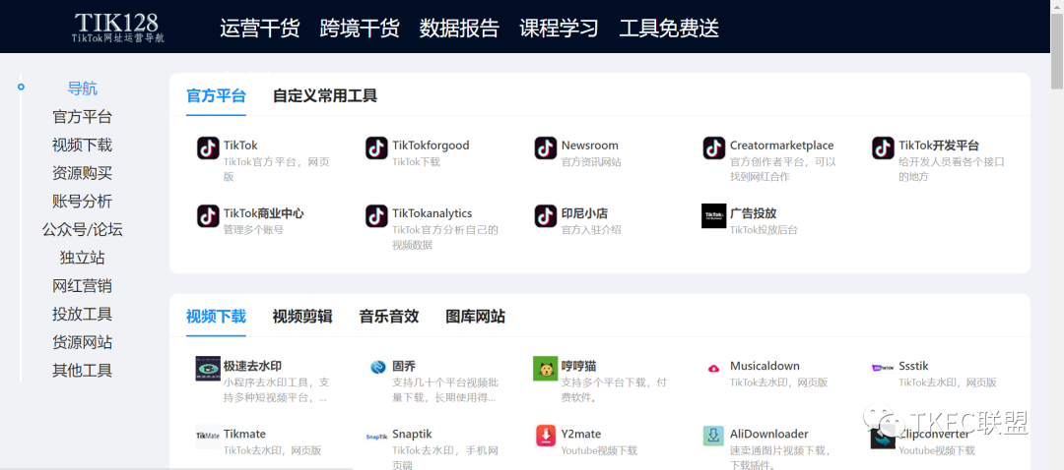Click the AliDownloader icon

[714, 437]
